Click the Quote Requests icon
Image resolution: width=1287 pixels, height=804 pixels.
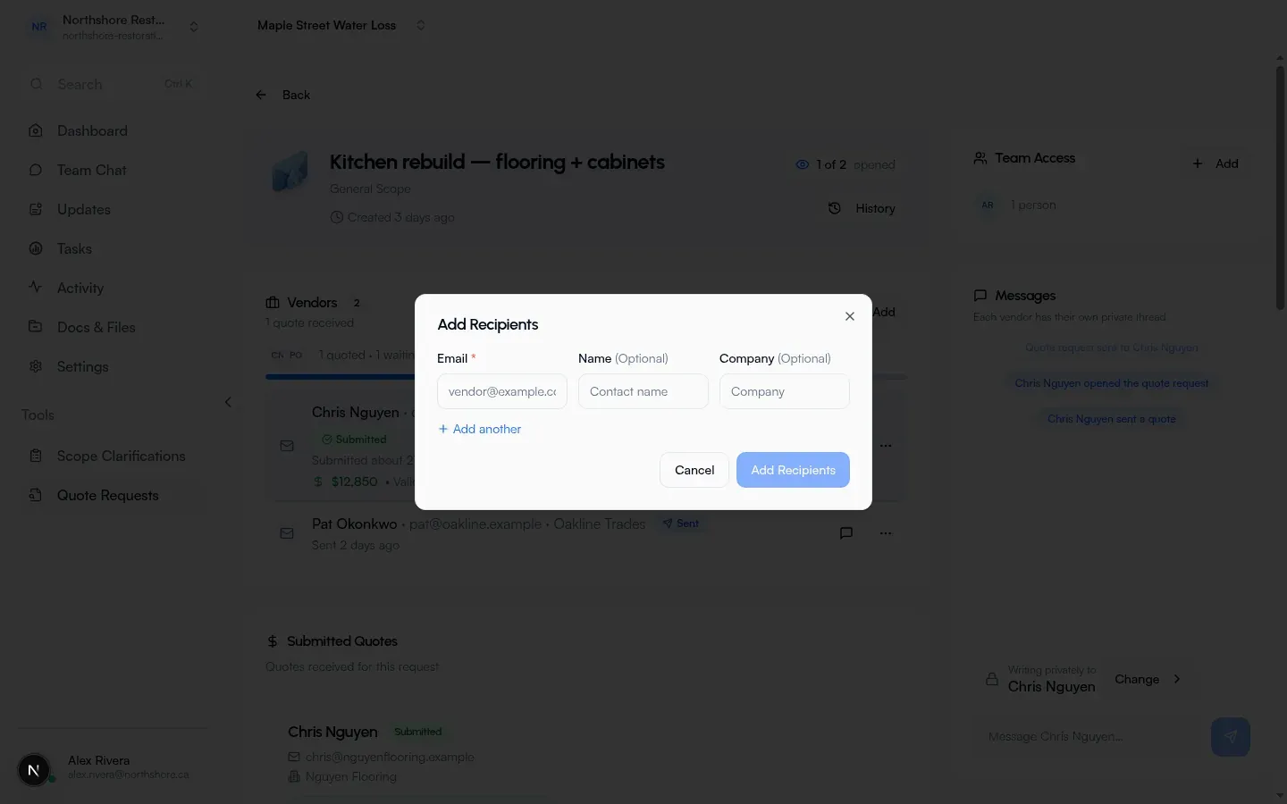[36, 495]
